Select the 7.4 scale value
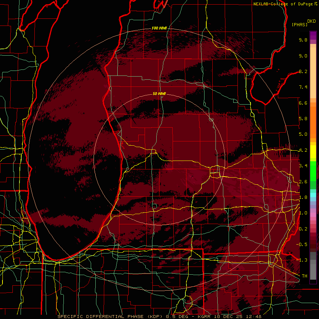This screenshot has width=319, height=319. (x=303, y=87)
